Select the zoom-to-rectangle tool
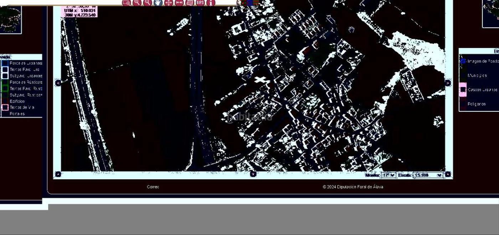The image size is (499, 235). point(126,3)
